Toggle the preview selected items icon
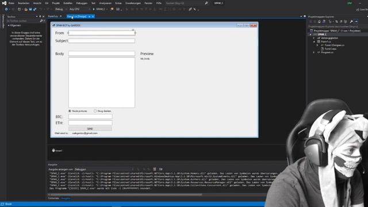This screenshot has width=368, height=207. (356, 22)
